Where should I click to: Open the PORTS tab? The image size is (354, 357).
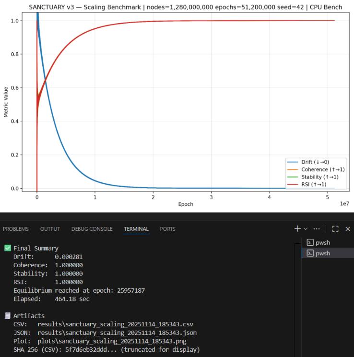click(167, 229)
